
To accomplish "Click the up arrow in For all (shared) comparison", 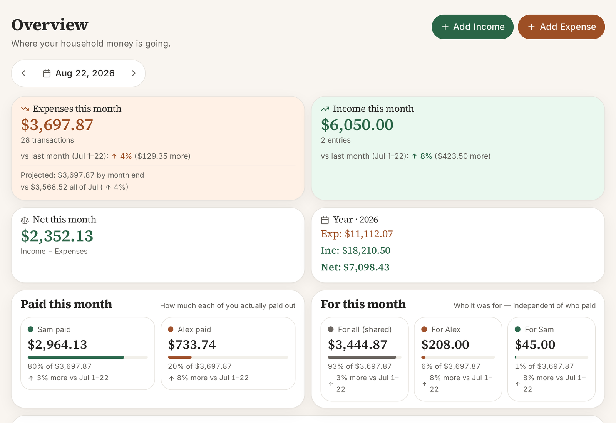I will click(331, 384).
